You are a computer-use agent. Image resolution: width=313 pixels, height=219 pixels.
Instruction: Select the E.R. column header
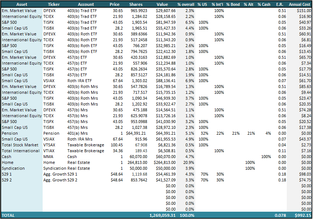pos(280,4)
